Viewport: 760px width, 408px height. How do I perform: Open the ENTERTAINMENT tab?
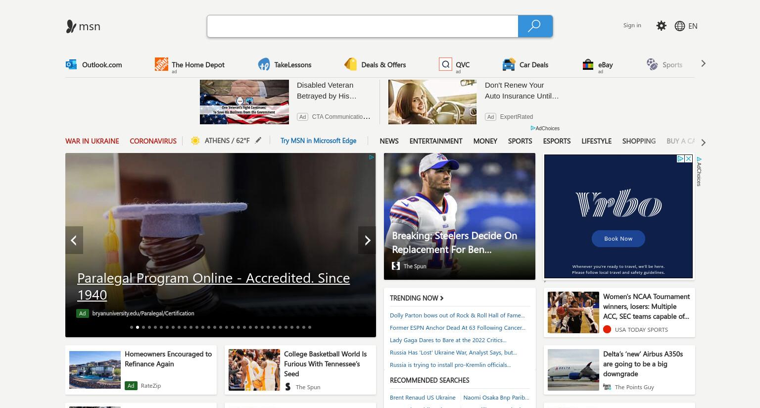[x=436, y=141]
